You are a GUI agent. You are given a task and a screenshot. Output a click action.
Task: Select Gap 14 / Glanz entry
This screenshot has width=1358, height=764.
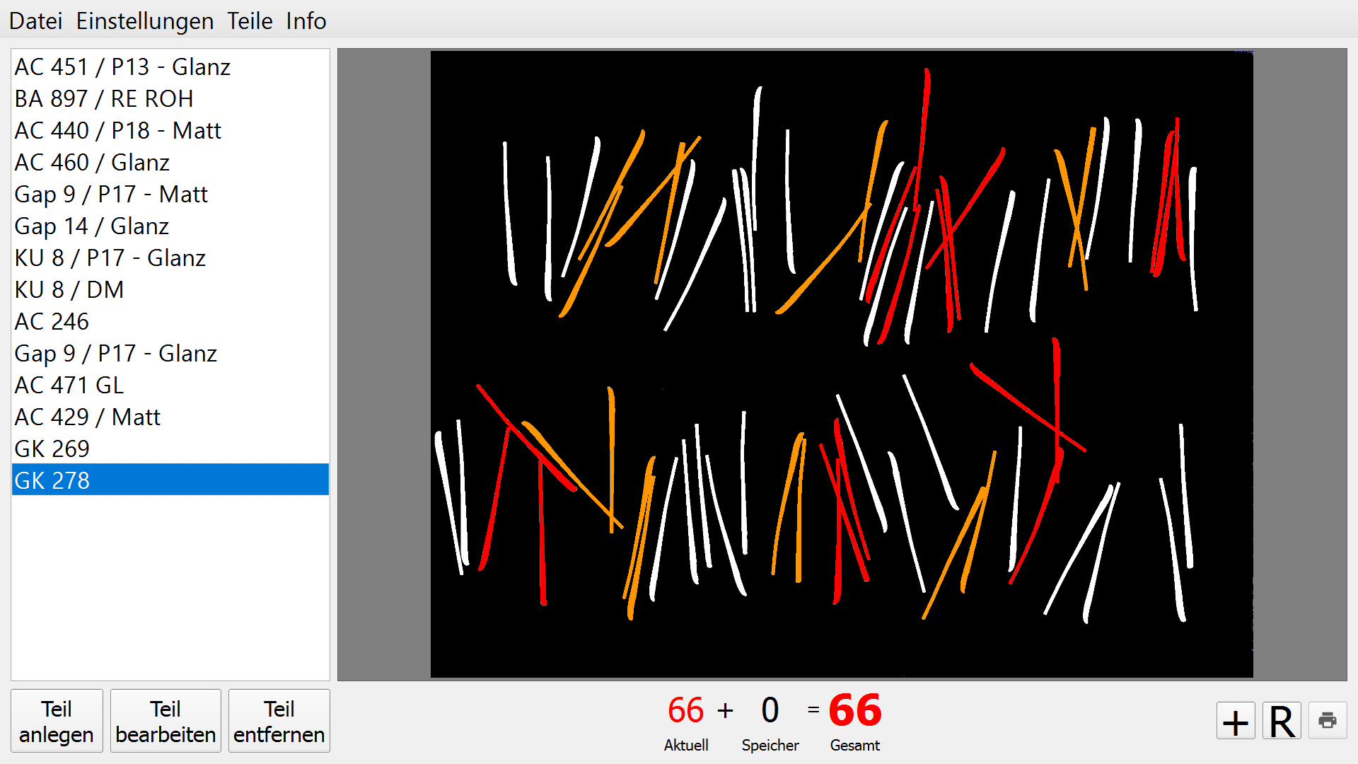pos(170,226)
